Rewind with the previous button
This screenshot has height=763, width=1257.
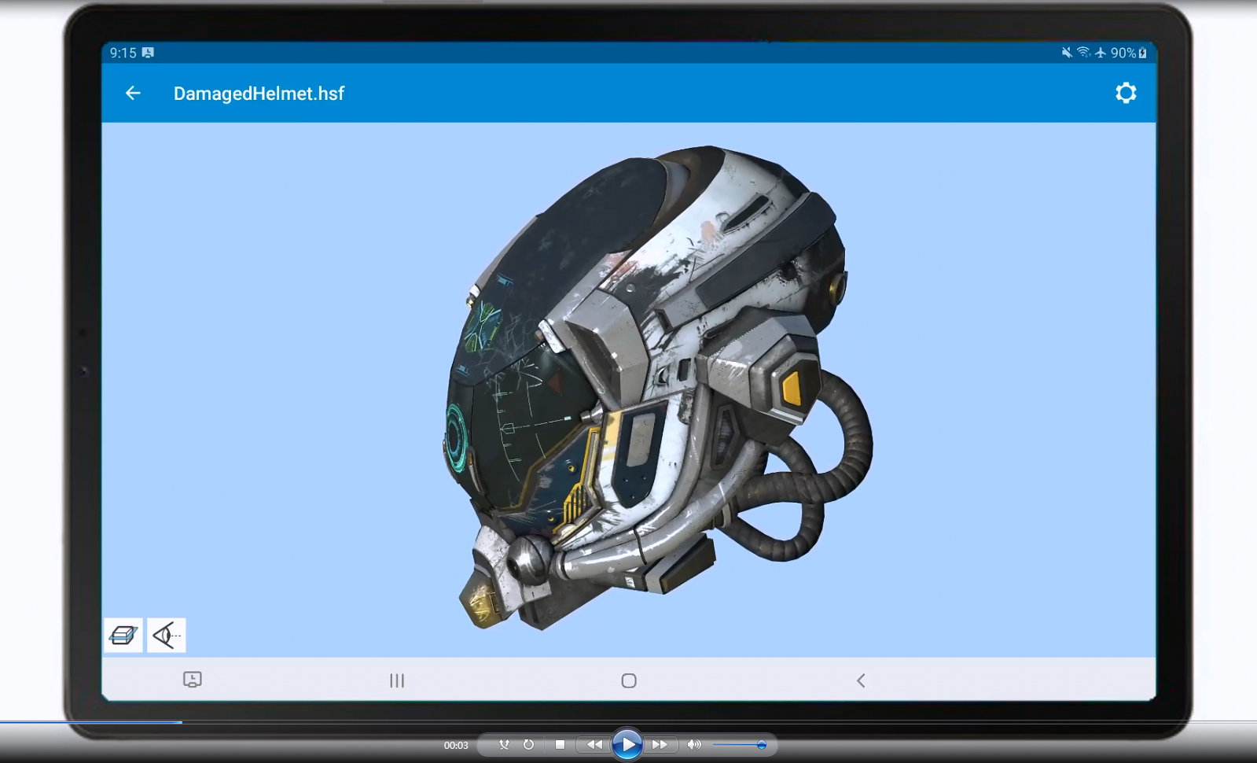[x=594, y=744]
